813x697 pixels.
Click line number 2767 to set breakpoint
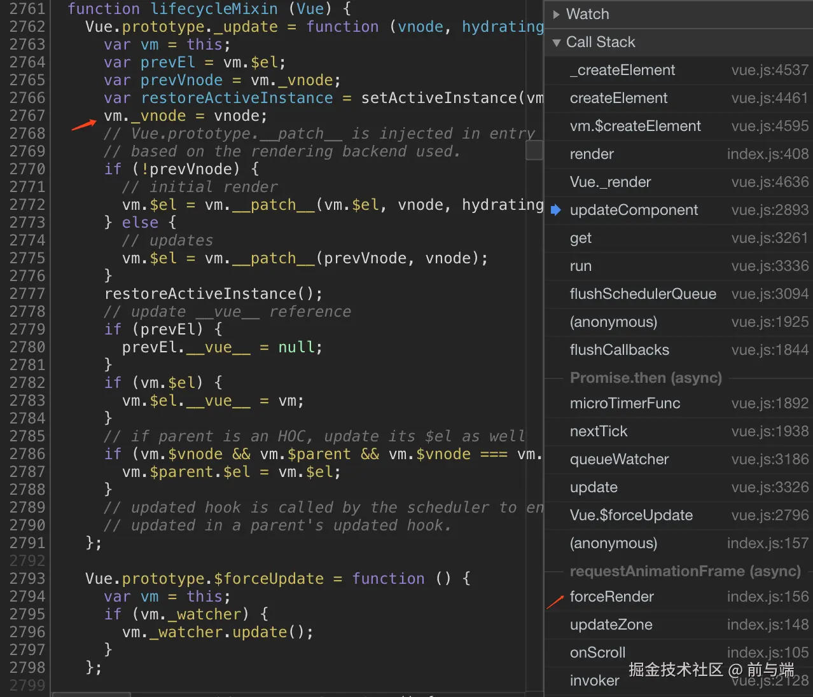point(27,116)
